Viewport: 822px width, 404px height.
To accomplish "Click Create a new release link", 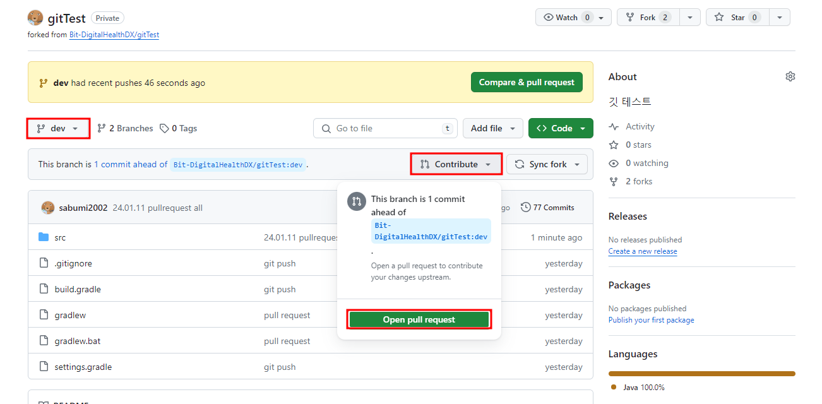I will click(643, 251).
